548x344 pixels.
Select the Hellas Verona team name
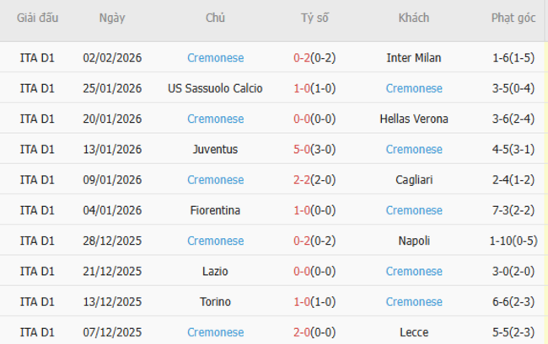point(414,119)
